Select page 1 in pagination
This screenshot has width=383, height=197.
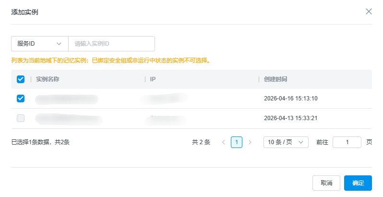[236, 142]
